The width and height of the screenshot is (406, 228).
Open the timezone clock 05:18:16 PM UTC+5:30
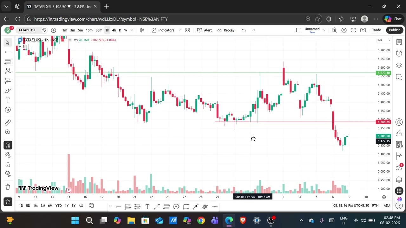[x=351, y=206]
